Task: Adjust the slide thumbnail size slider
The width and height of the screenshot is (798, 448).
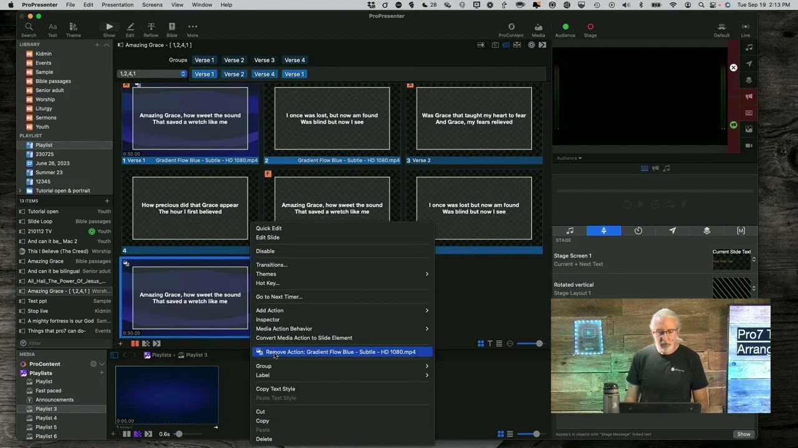Action: point(539,343)
